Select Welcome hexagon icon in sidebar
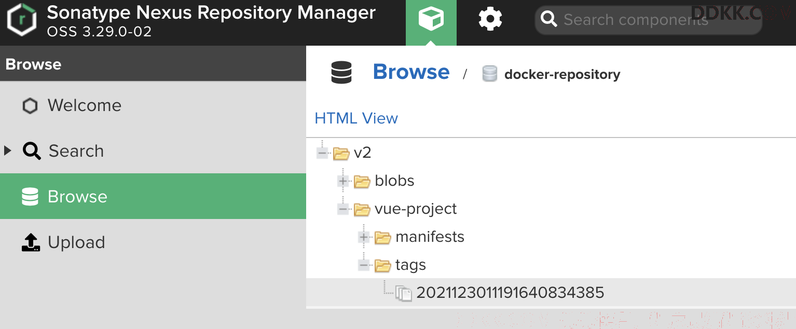This screenshot has width=796, height=329. [30, 106]
